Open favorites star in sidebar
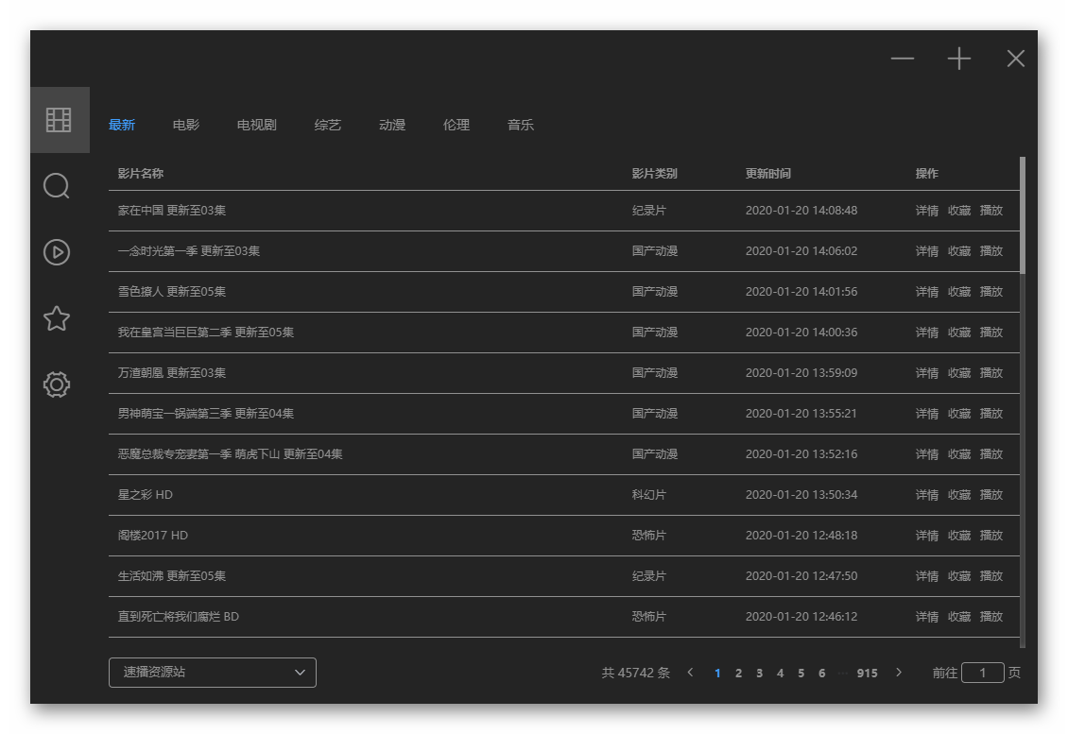 pos(57,318)
